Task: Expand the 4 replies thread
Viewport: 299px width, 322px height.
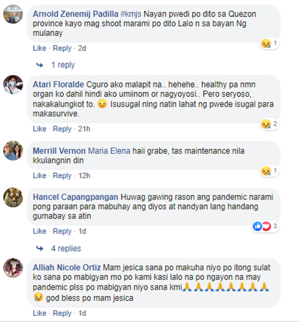Action: [66, 249]
